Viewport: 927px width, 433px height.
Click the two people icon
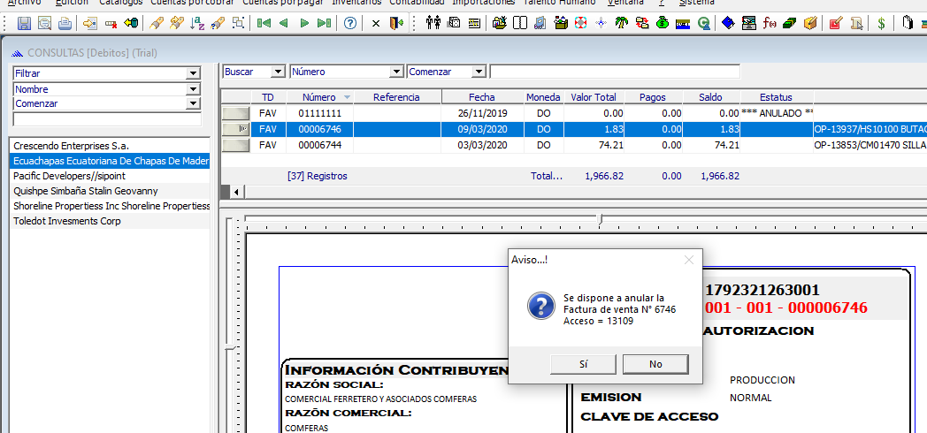433,23
